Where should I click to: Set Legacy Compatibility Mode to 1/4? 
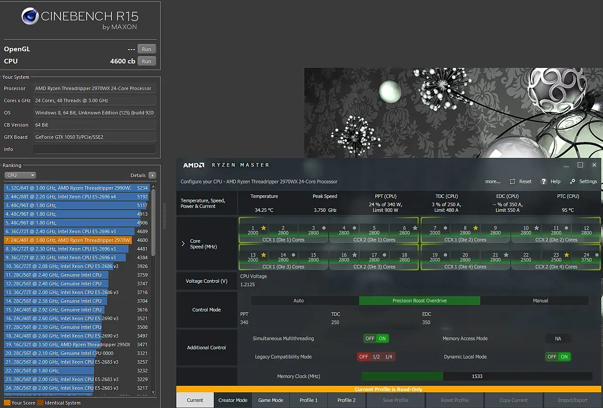click(x=389, y=357)
